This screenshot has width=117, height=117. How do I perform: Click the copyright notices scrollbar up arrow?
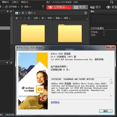coord(111,79)
